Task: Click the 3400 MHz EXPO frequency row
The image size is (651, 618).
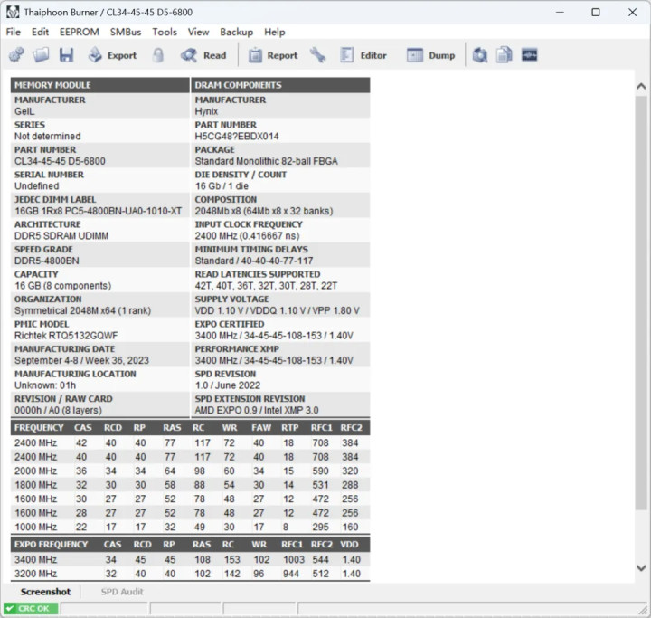Action: click(190, 560)
